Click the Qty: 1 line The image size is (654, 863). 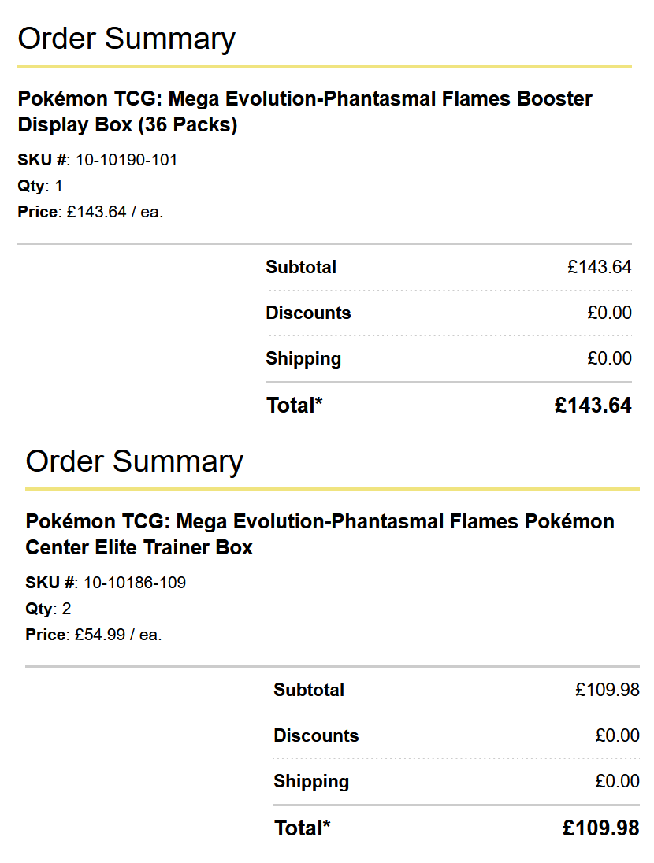(x=40, y=187)
